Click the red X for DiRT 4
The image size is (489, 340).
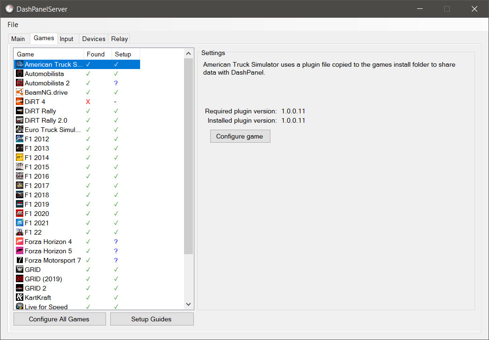(88, 102)
